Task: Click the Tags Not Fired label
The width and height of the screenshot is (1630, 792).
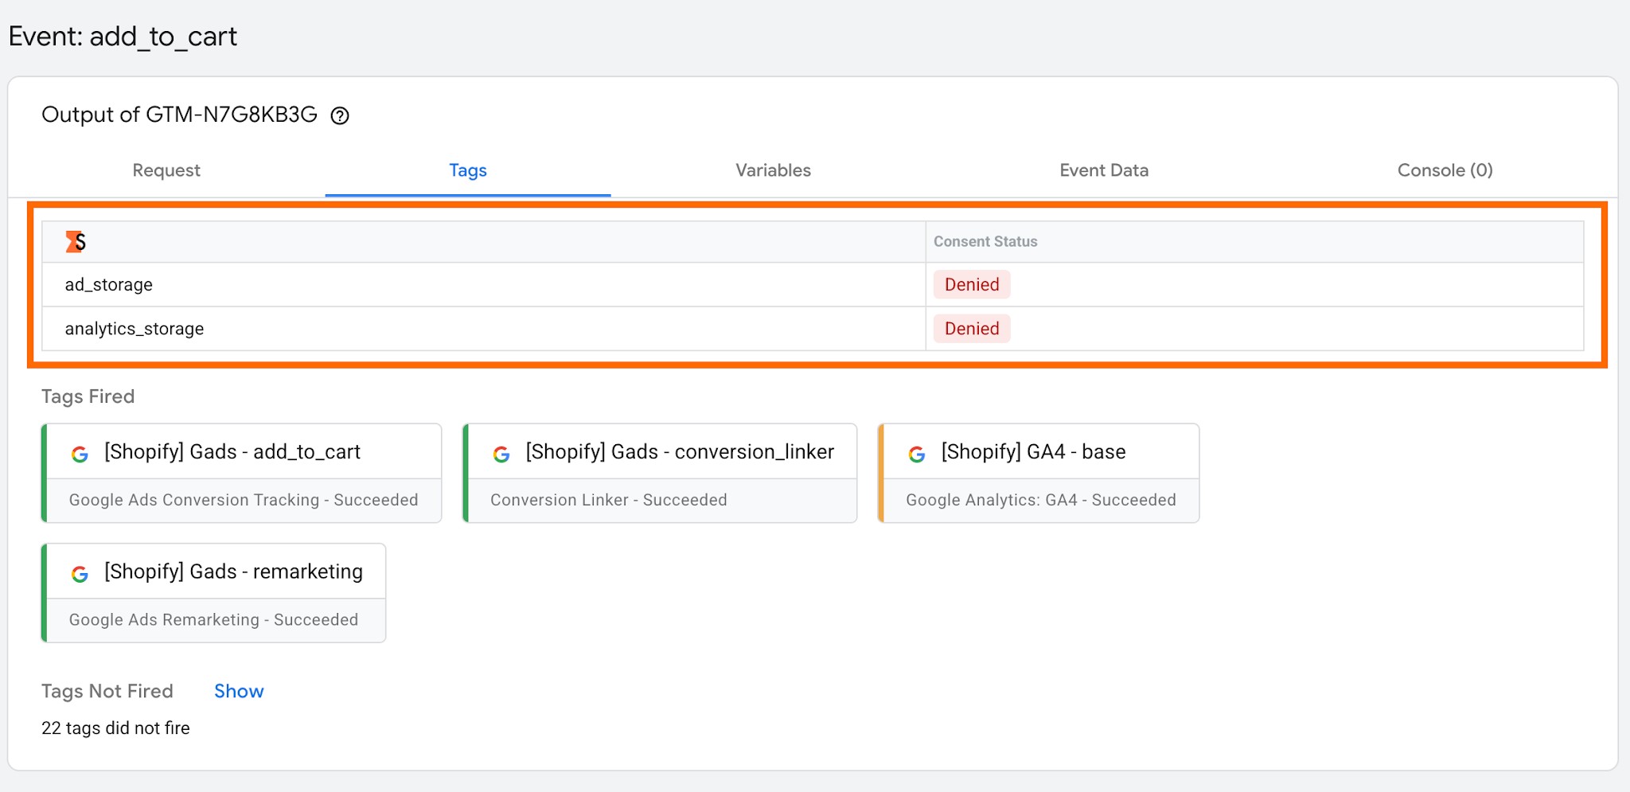Action: (107, 691)
